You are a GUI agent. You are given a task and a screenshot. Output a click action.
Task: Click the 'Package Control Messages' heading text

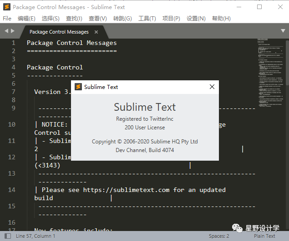click(x=72, y=43)
